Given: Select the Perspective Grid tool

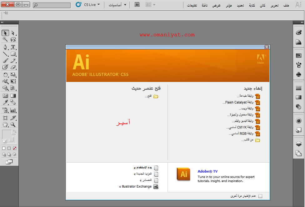Looking at the screenshot, I should (x=13, y=88).
